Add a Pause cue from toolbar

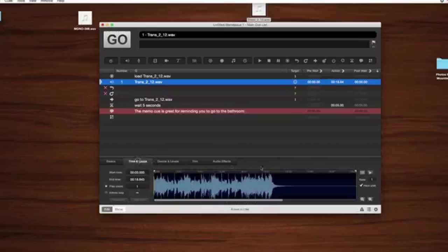[278, 61]
